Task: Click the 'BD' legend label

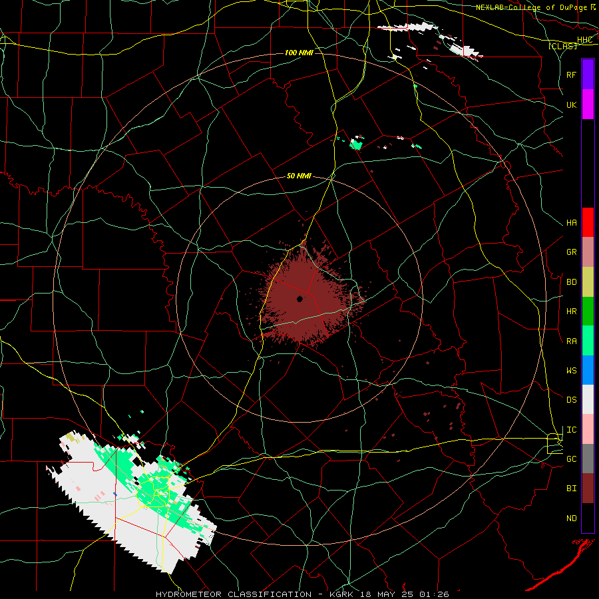Action: [571, 282]
